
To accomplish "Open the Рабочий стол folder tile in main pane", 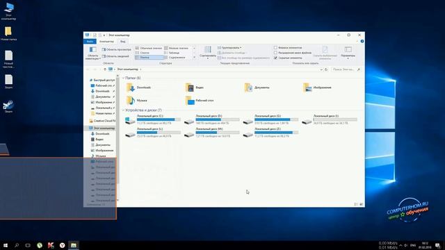I will [x=200, y=100].
